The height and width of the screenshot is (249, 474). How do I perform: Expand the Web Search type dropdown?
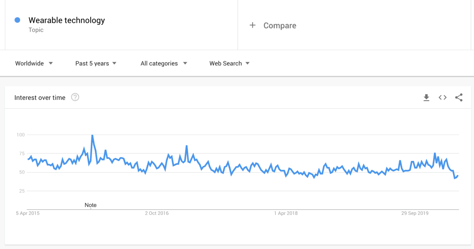tap(230, 63)
